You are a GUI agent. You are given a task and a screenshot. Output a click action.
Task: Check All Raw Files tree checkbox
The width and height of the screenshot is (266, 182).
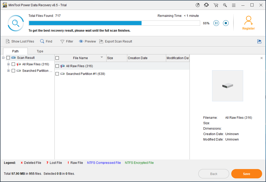13,64
